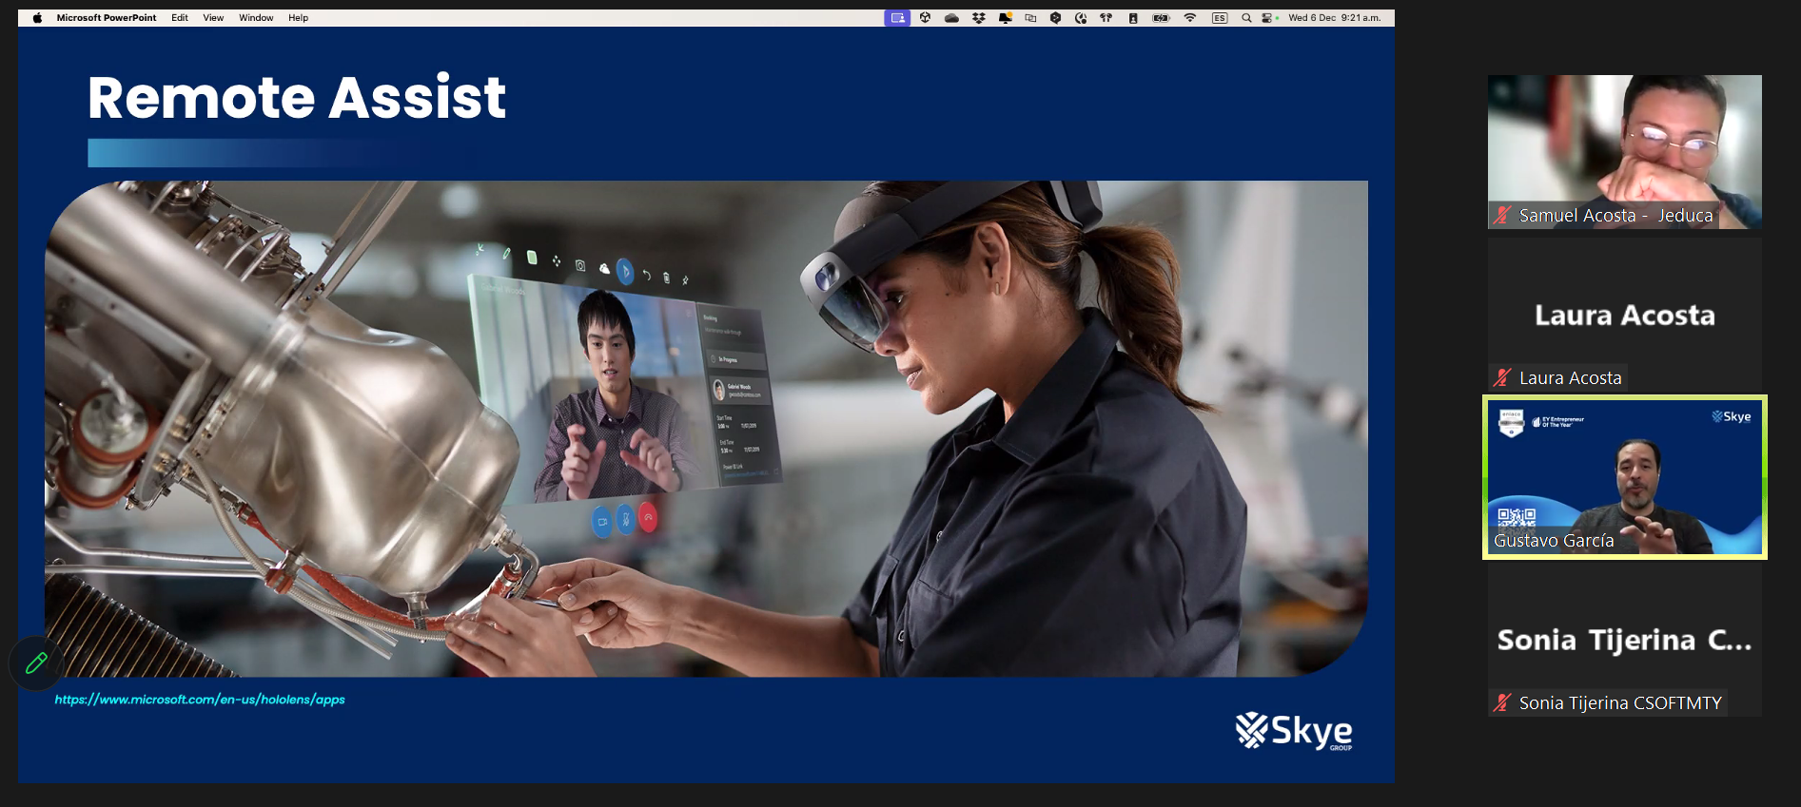The height and width of the screenshot is (807, 1801).
Task: Click Samuel Acosta's muted microphone icon
Action: coord(1502,216)
